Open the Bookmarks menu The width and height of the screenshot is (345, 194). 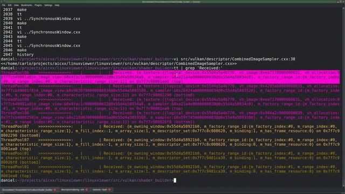tap(26, 5)
